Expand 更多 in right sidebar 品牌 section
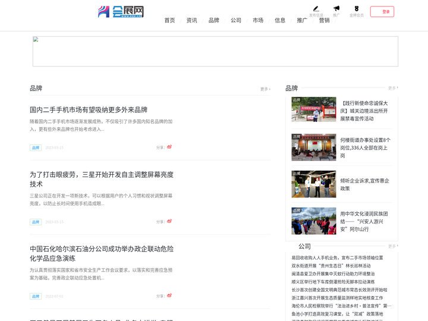 pyautogui.click(x=393, y=88)
